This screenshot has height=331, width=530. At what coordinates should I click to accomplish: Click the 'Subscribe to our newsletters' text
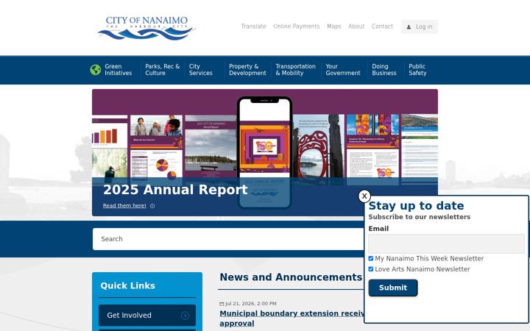click(419, 217)
